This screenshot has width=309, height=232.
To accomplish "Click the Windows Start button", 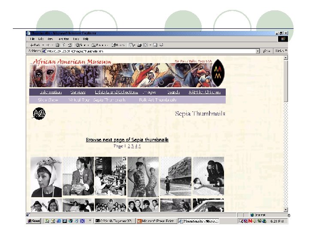I will click(34, 221).
